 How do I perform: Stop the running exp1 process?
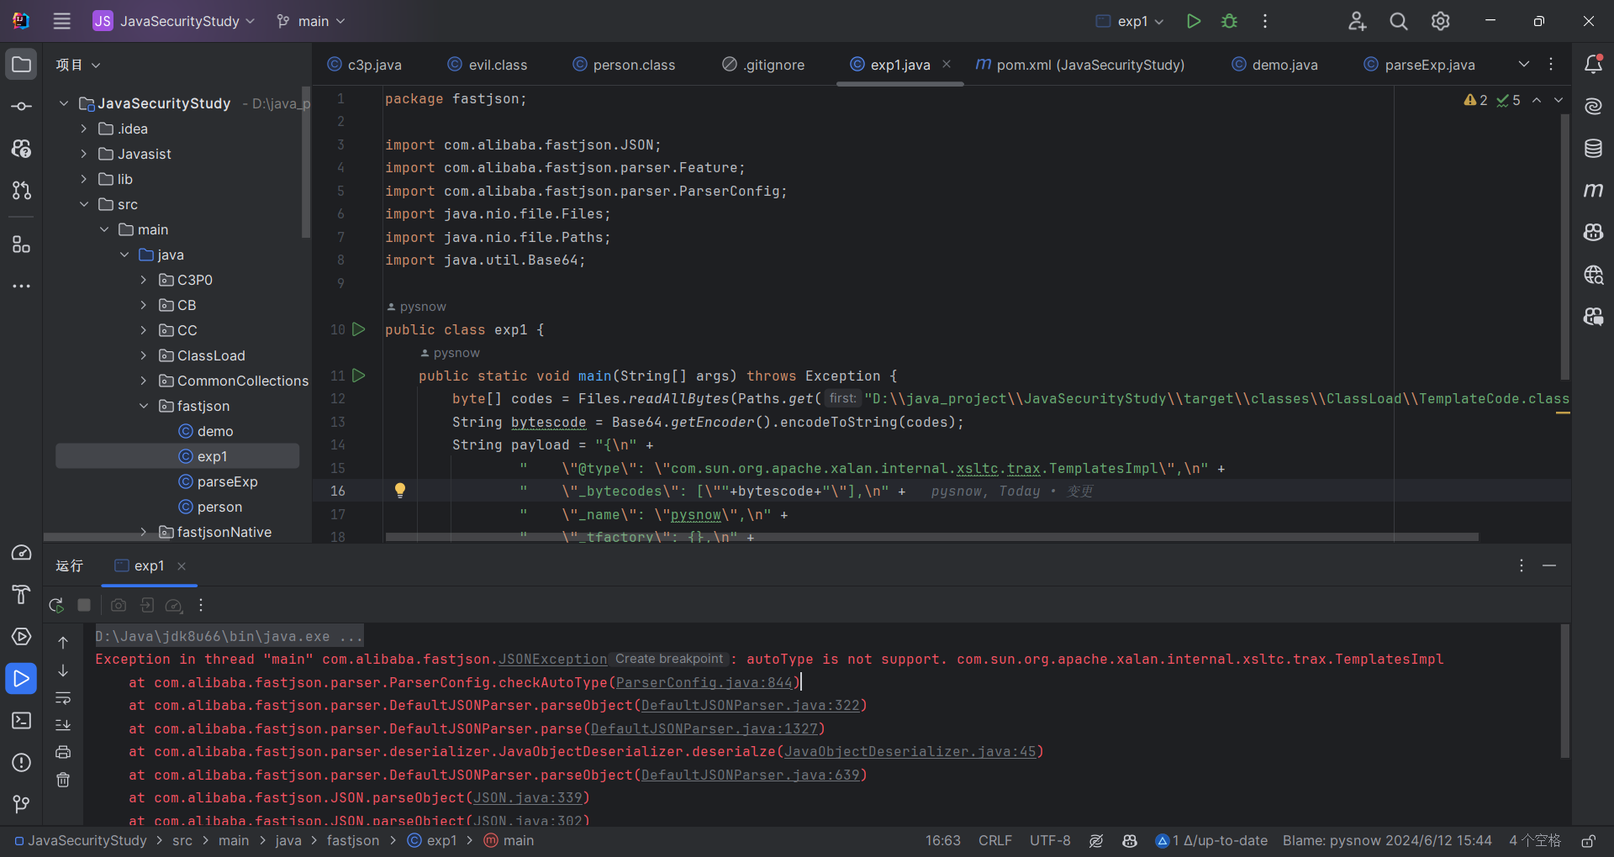tap(84, 605)
